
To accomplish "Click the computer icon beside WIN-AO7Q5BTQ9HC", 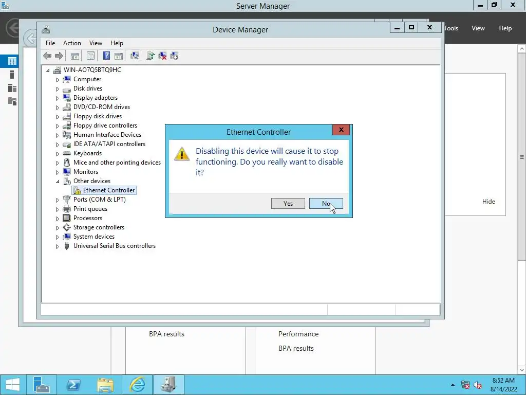I will point(58,70).
